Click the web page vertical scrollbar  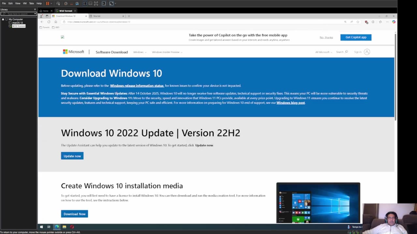coord(395,76)
